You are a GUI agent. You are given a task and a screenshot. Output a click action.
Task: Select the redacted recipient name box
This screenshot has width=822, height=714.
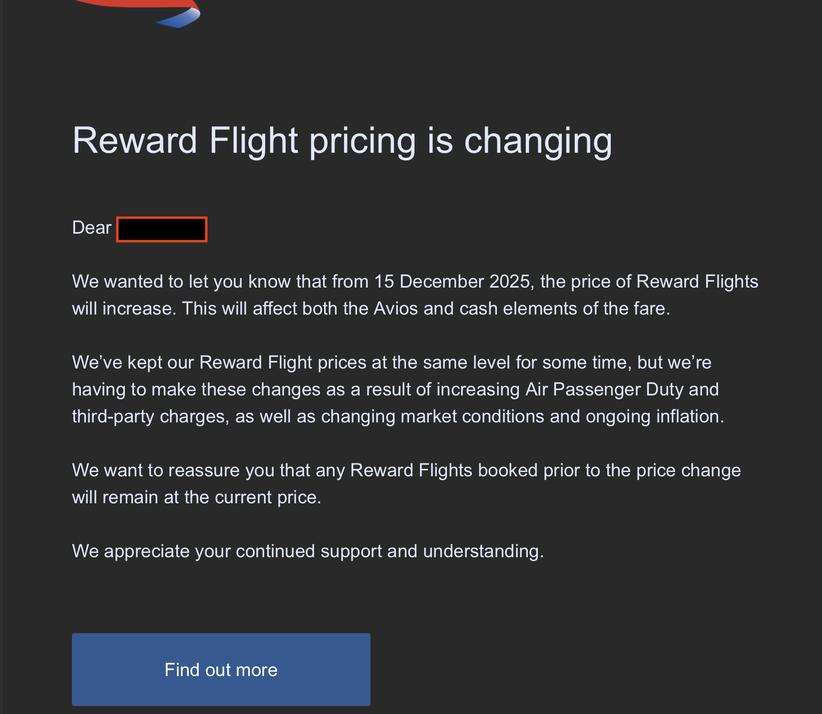coord(162,230)
